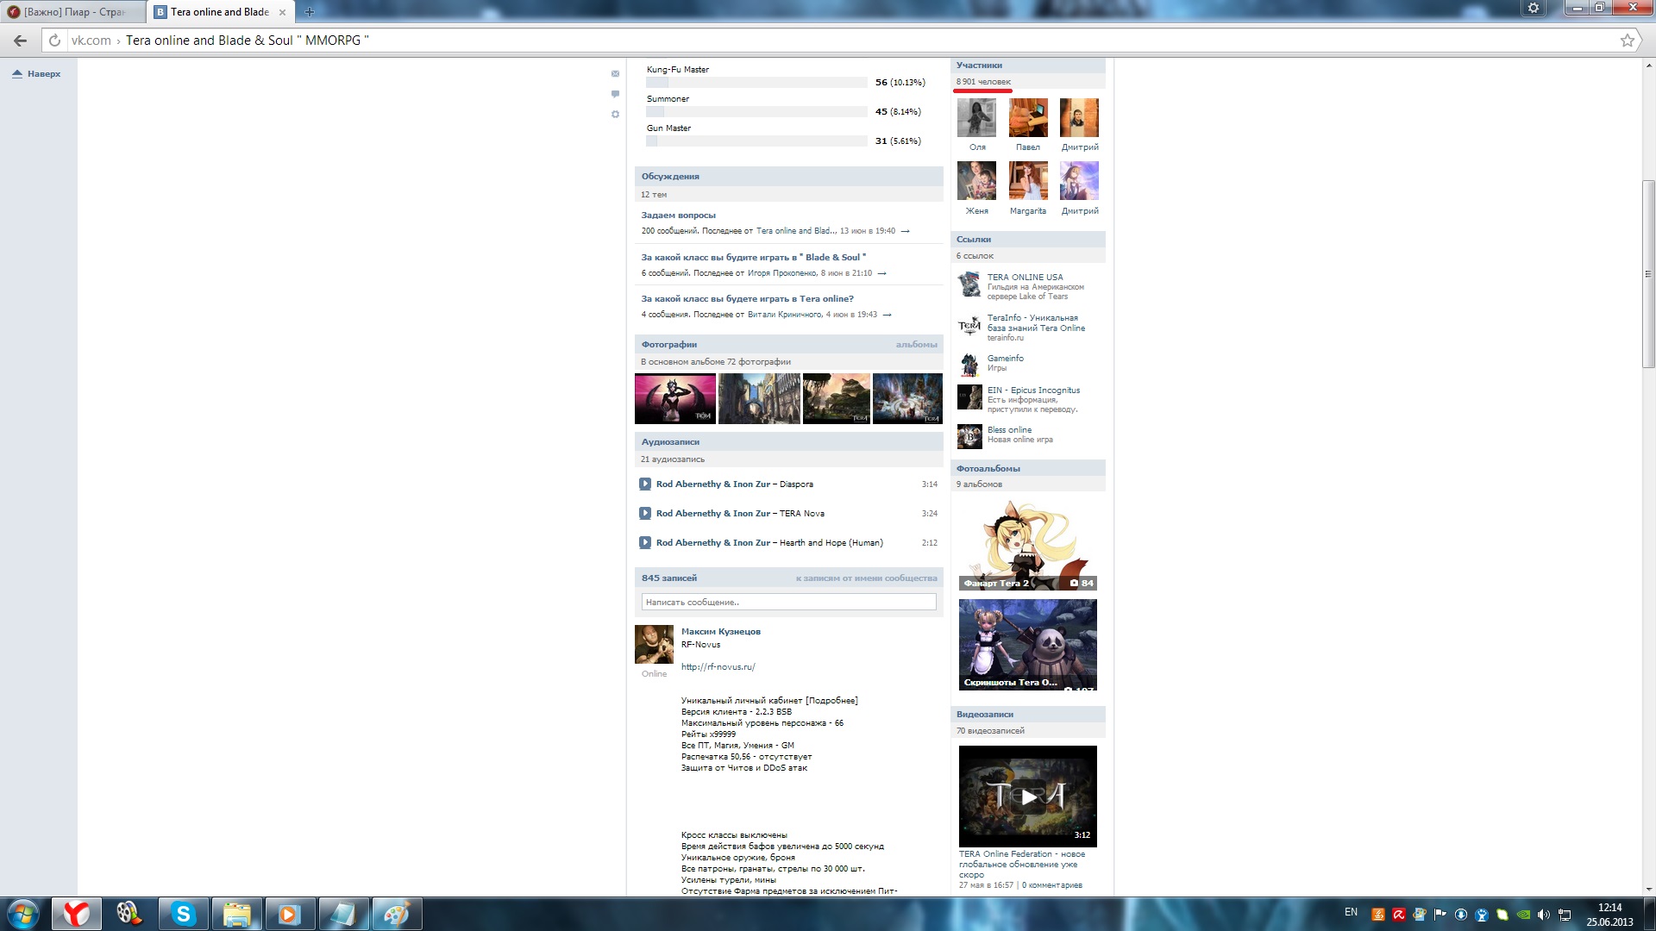Viewport: 1656px width, 931px height.
Task: Bookmark page with the star icon
Action: tap(1627, 41)
